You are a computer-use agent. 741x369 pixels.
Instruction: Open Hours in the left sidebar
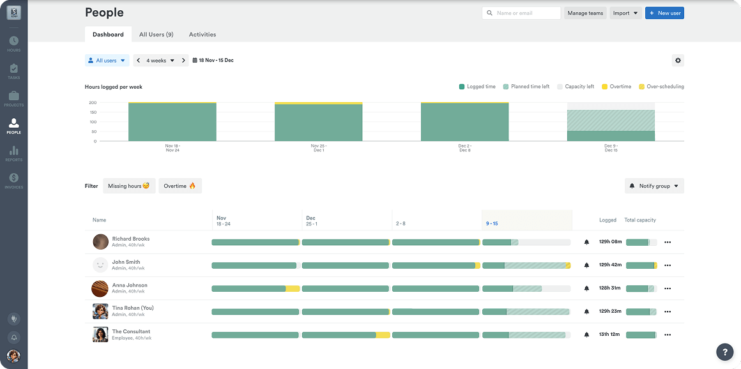[x=13, y=43]
